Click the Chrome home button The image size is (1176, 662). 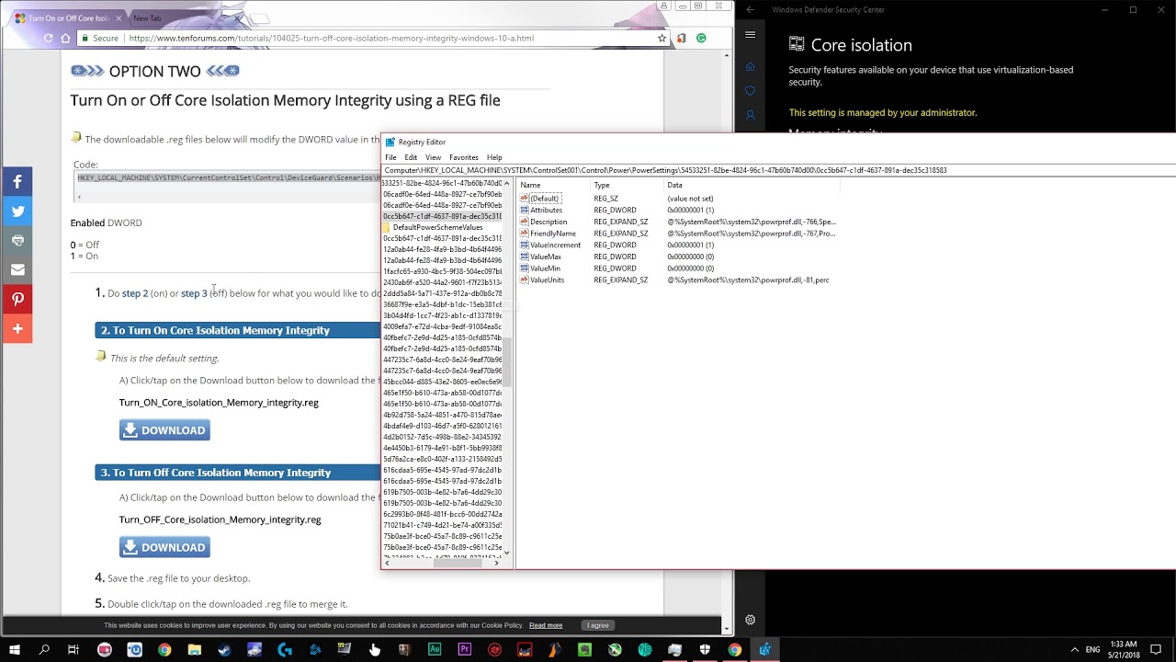pos(65,39)
